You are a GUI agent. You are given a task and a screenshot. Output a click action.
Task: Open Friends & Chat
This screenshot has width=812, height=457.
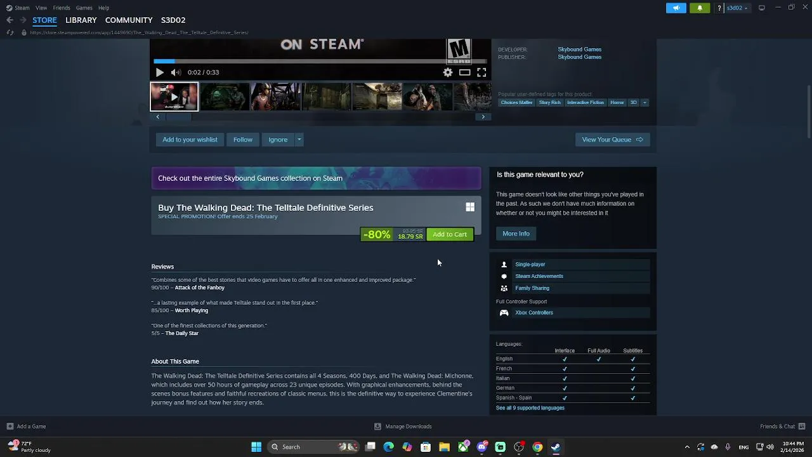tap(783, 427)
